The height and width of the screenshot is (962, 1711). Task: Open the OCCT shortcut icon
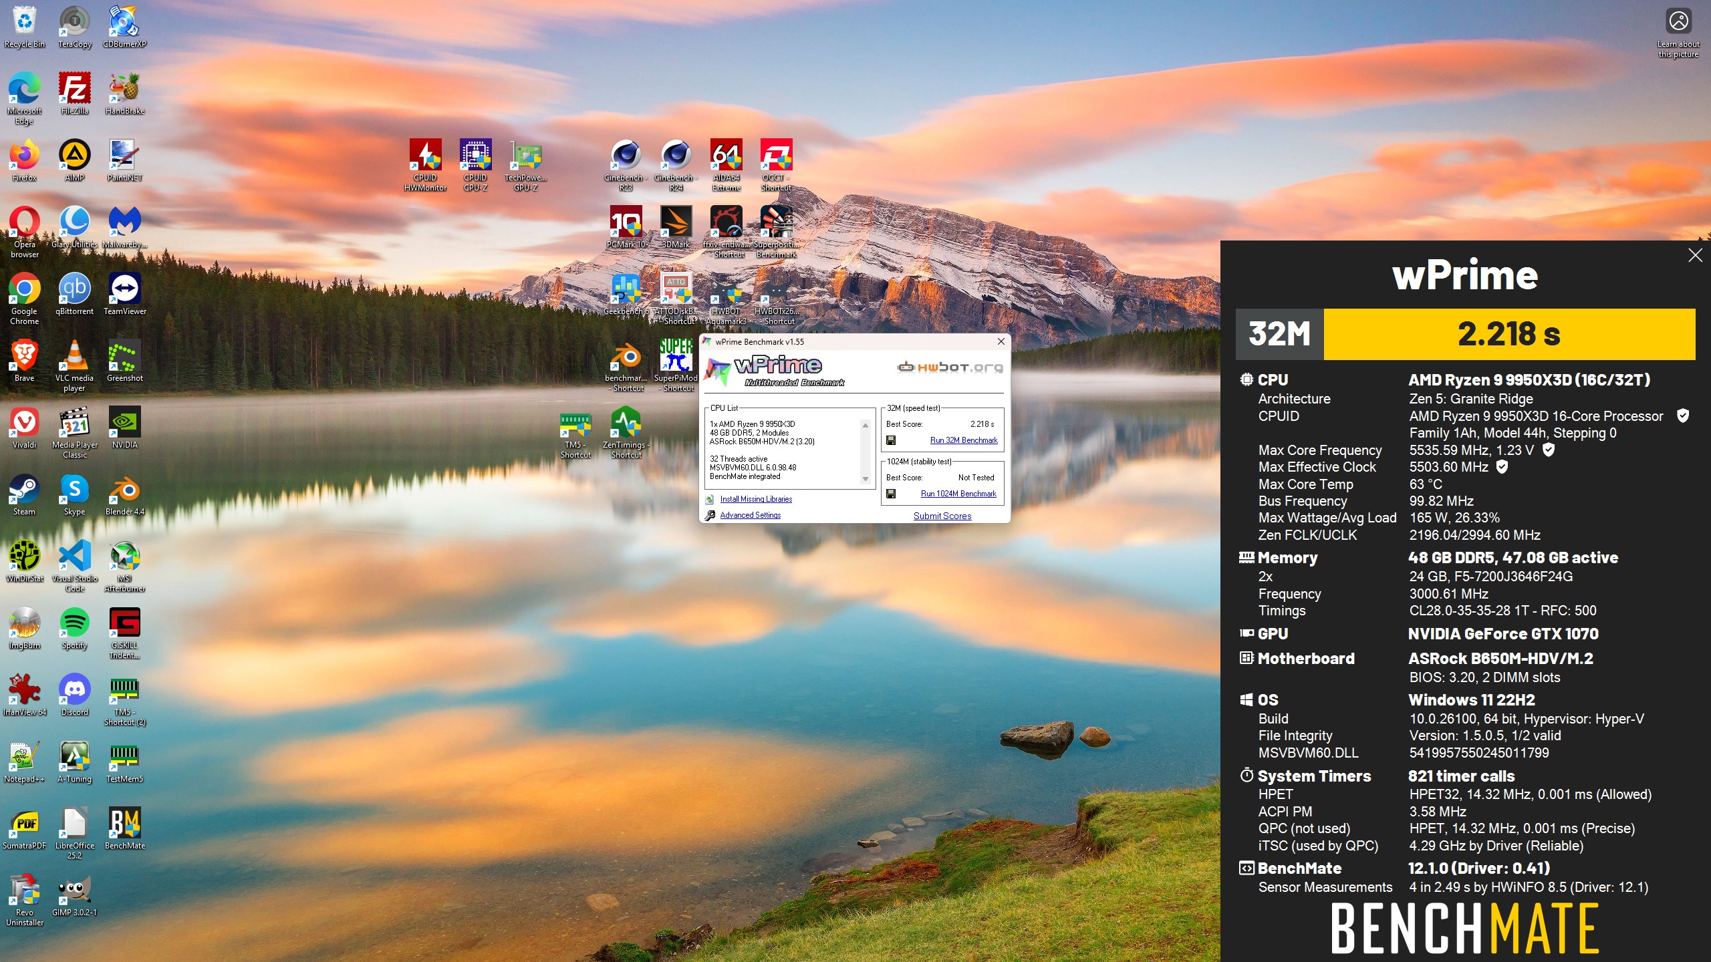[777, 165]
